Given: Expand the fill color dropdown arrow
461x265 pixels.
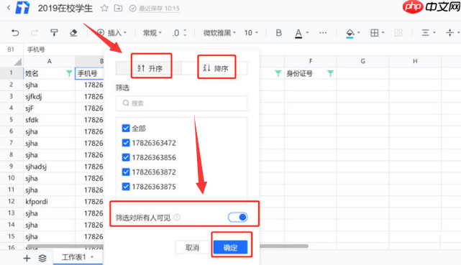Looking at the screenshot, I should click(358, 32).
